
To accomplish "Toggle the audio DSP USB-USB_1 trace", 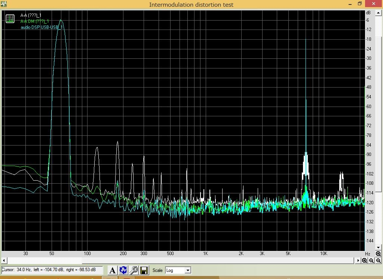I will point(41,27).
